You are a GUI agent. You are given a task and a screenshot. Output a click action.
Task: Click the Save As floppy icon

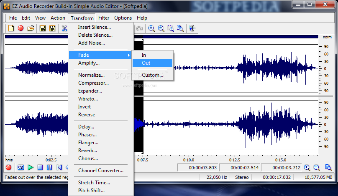point(52,28)
